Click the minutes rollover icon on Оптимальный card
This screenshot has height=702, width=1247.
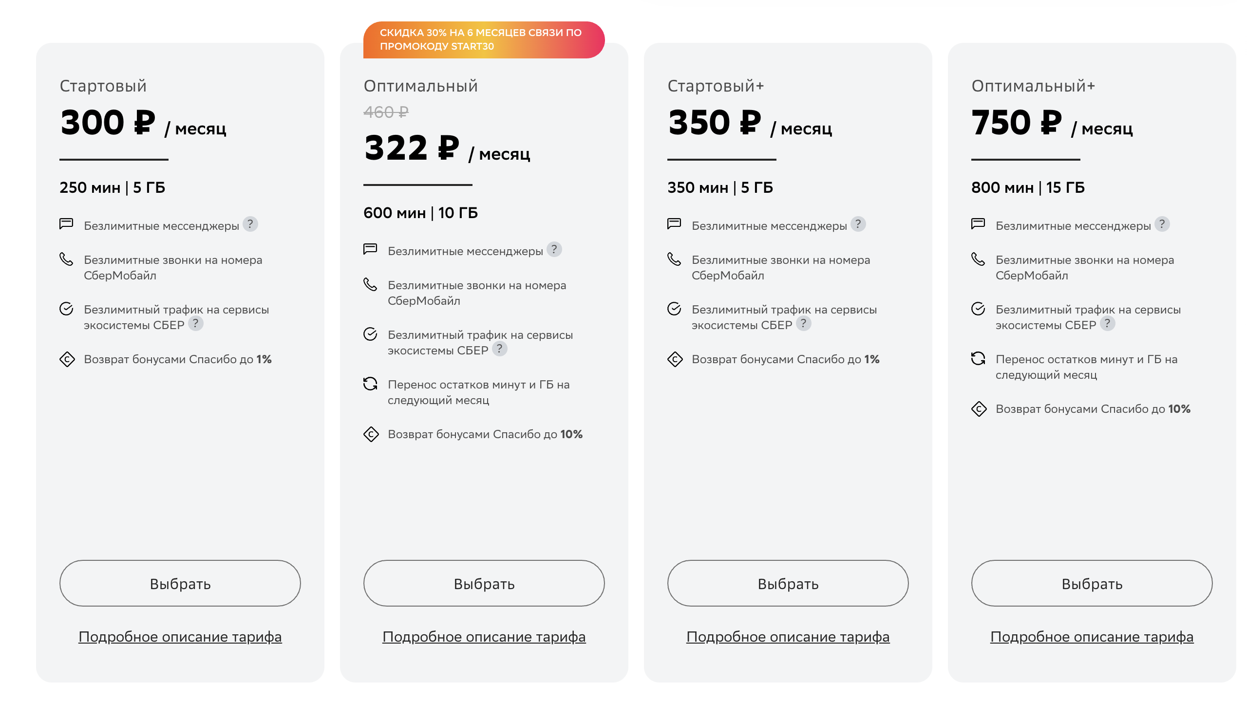(x=371, y=385)
